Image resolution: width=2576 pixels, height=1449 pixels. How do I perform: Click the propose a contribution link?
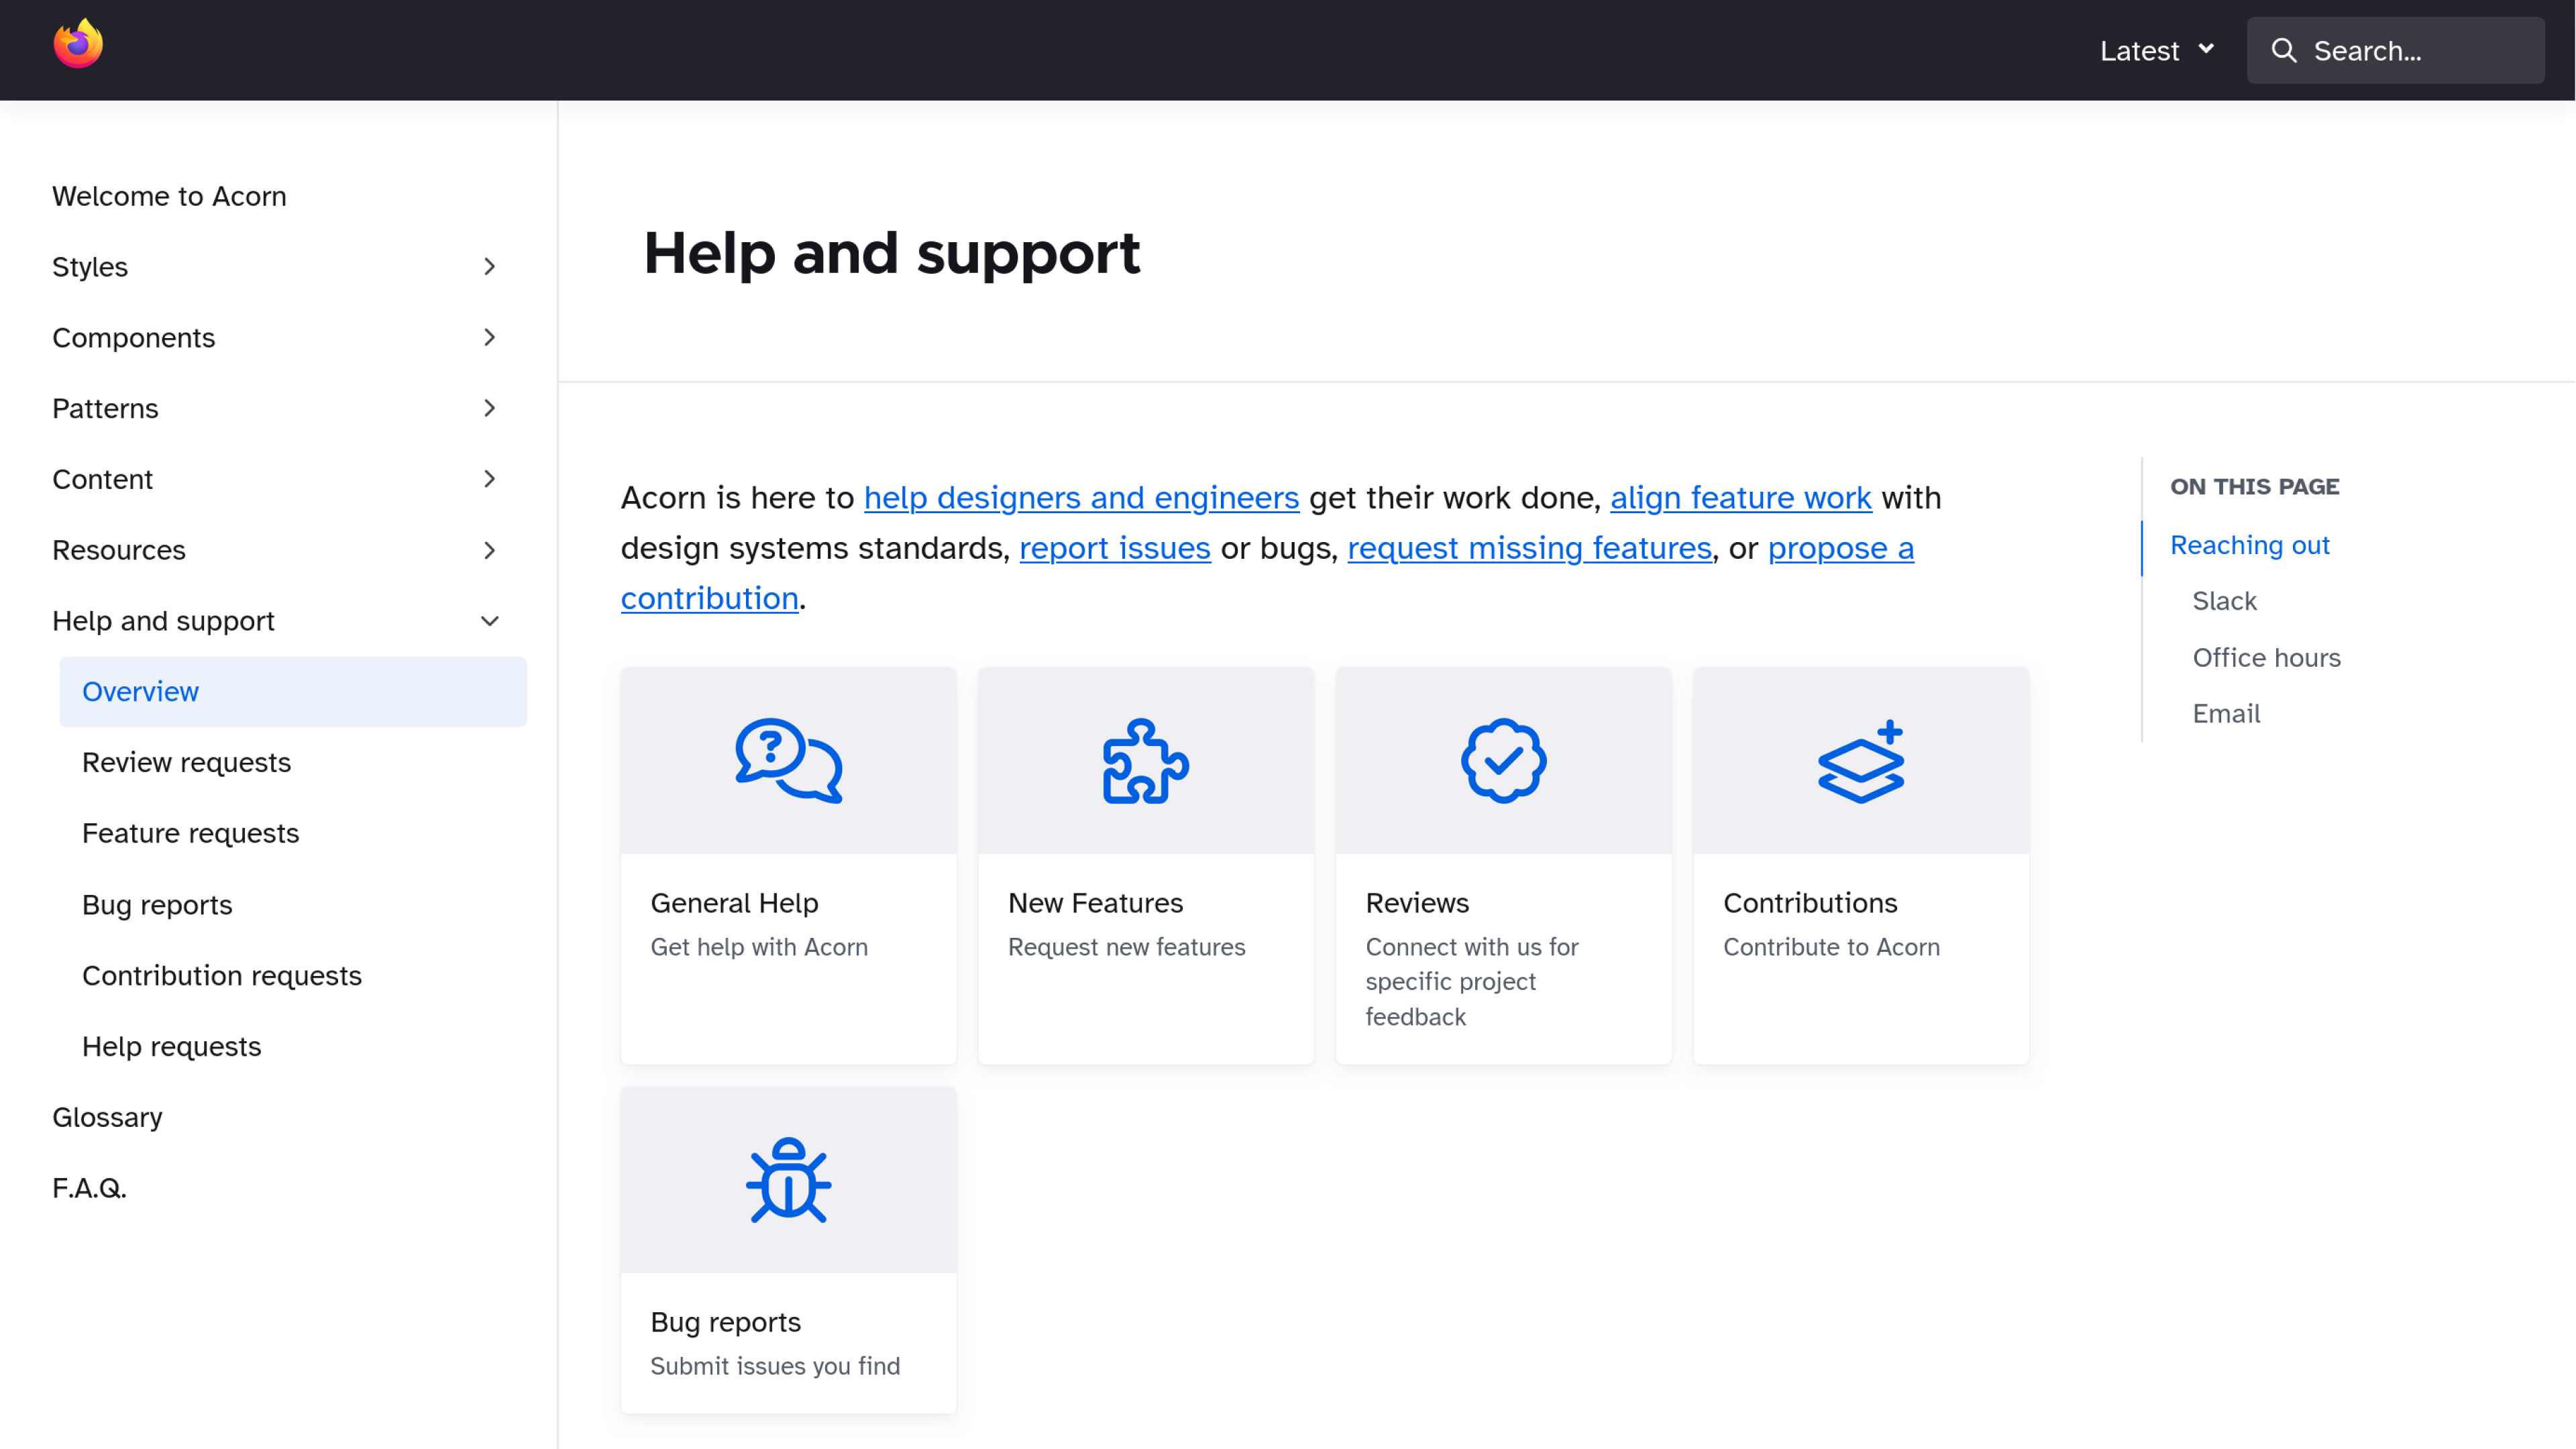pos(1267,572)
